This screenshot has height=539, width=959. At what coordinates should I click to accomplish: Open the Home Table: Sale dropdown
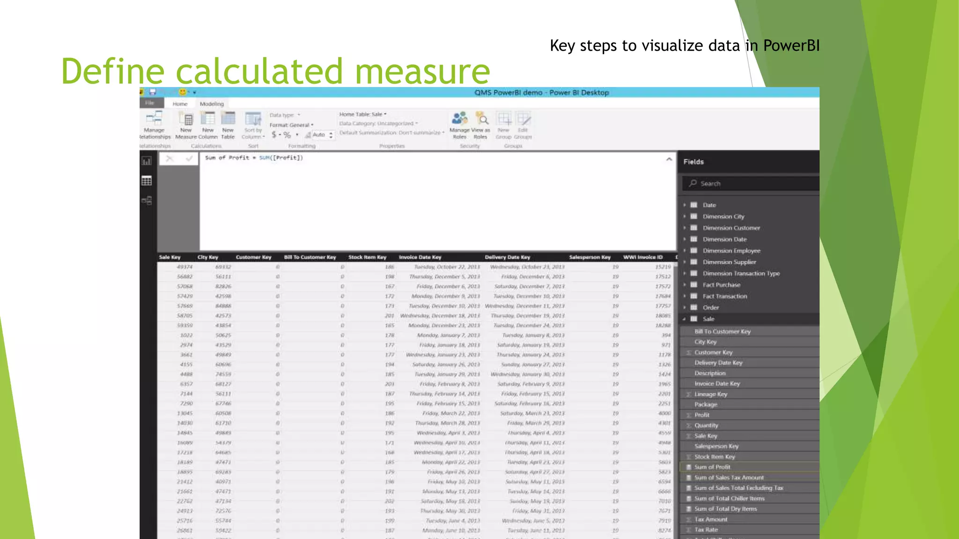coord(363,114)
